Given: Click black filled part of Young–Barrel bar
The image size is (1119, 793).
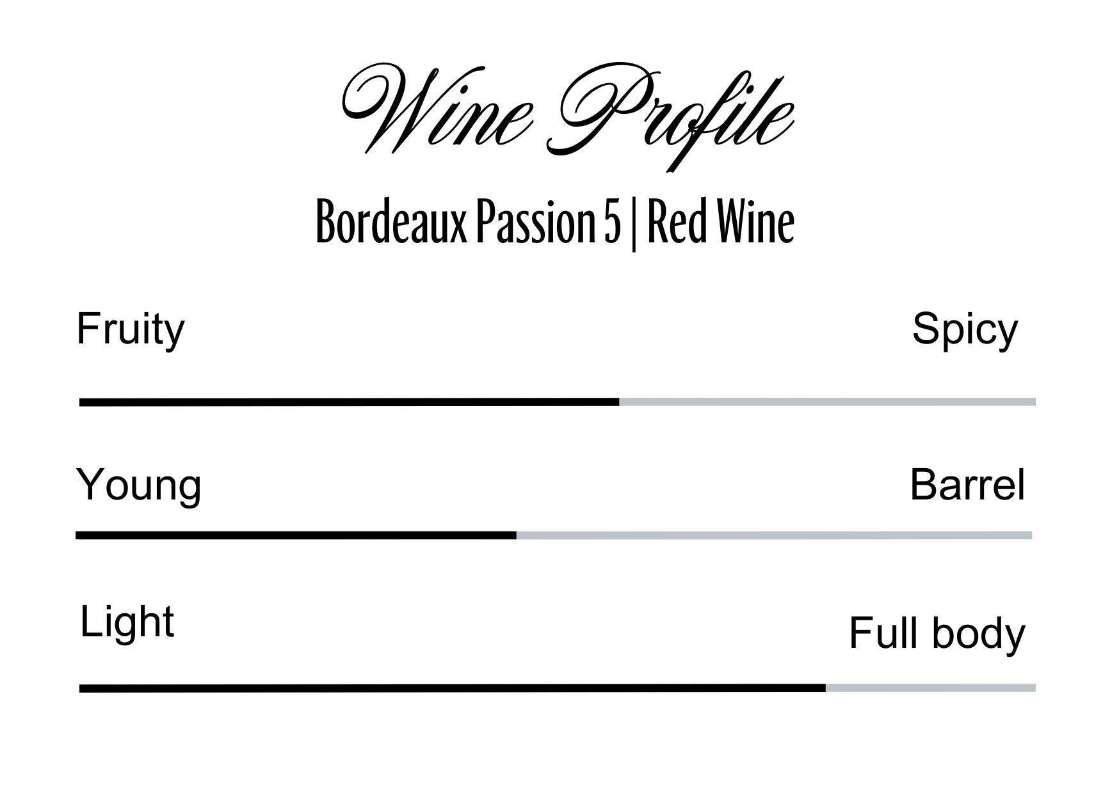Looking at the screenshot, I should 296,535.
